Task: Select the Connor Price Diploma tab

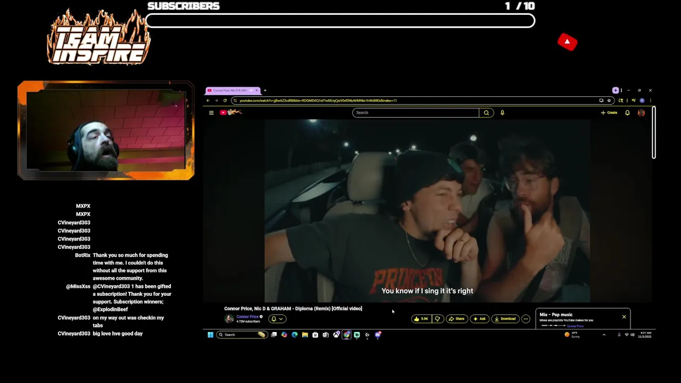Action: (233, 90)
